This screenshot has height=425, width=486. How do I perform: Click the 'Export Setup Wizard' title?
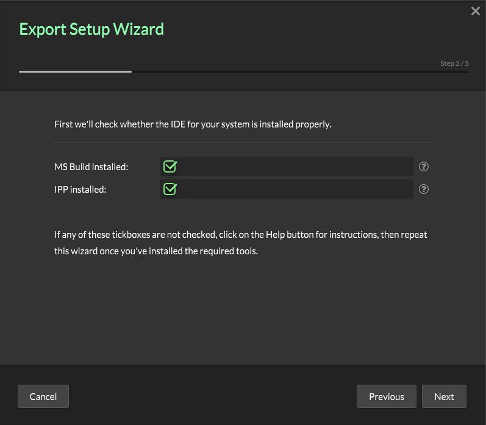tap(91, 29)
